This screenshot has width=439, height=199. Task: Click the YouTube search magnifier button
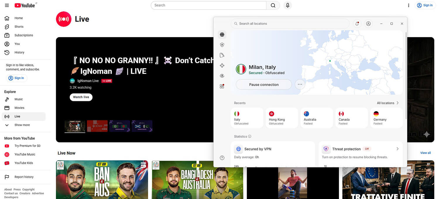(x=273, y=5)
